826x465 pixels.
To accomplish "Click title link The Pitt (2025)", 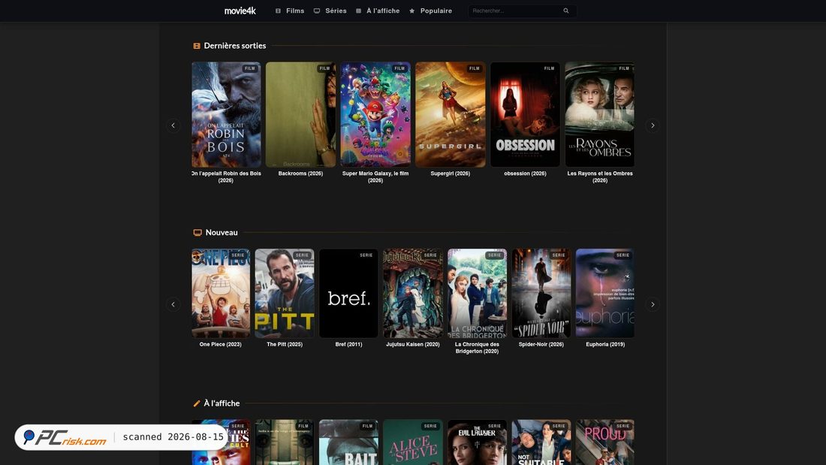I will (x=285, y=344).
